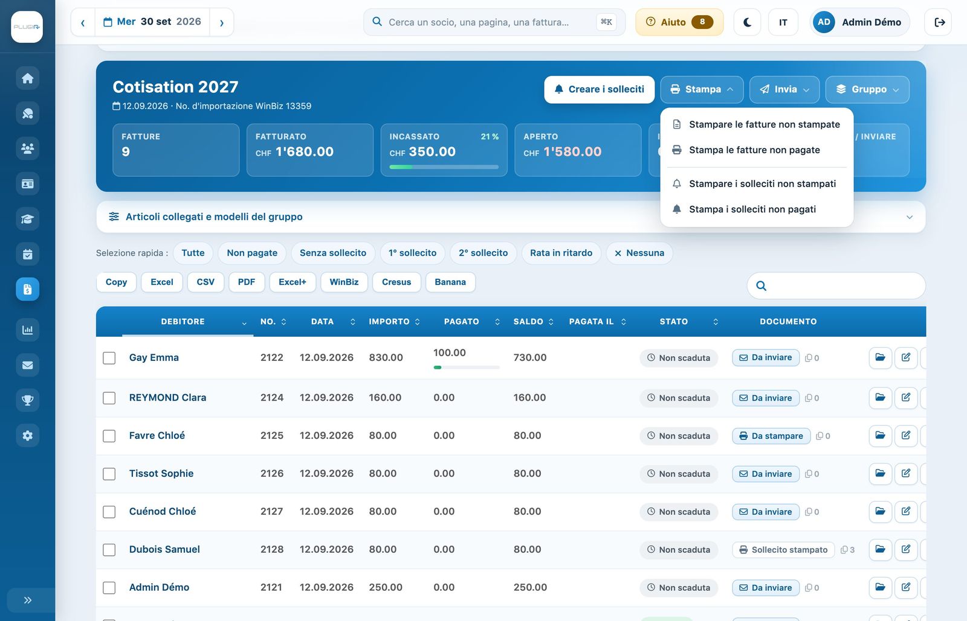
Task: Click Creare i solleciti button
Action: [600, 89]
